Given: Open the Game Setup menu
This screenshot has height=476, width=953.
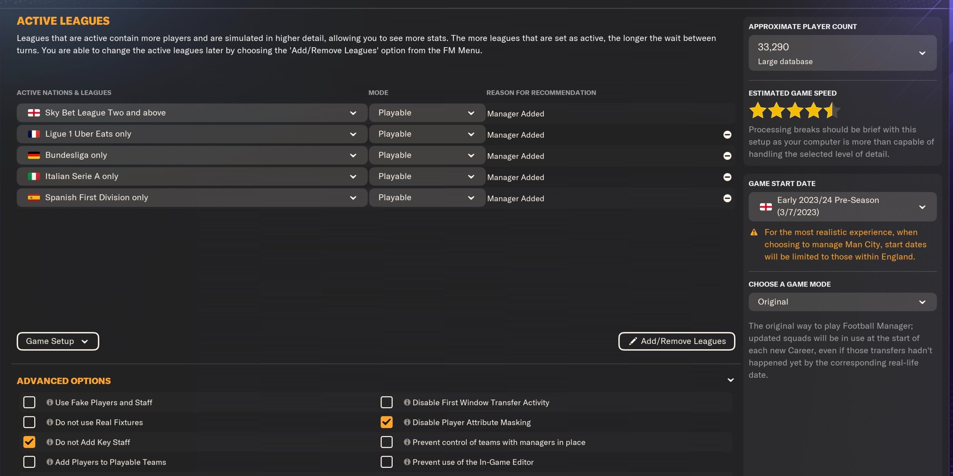Looking at the screenshot, I should point(57,341).
